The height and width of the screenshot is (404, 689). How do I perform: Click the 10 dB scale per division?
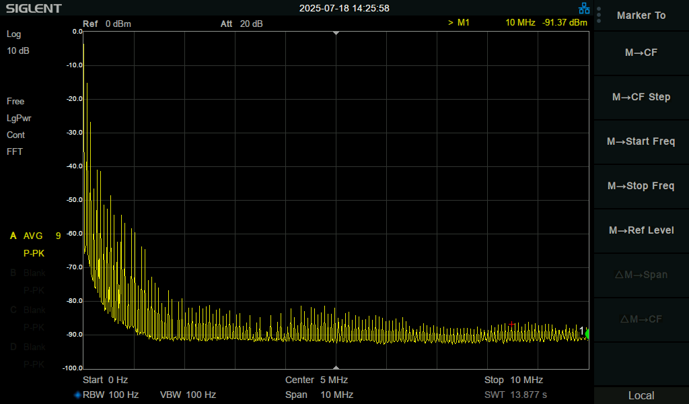[18, 51]
